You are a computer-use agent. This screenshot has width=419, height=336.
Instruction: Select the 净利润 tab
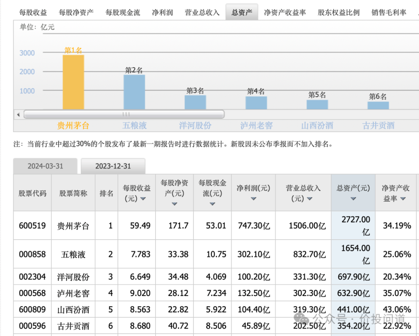coord(162,12)
